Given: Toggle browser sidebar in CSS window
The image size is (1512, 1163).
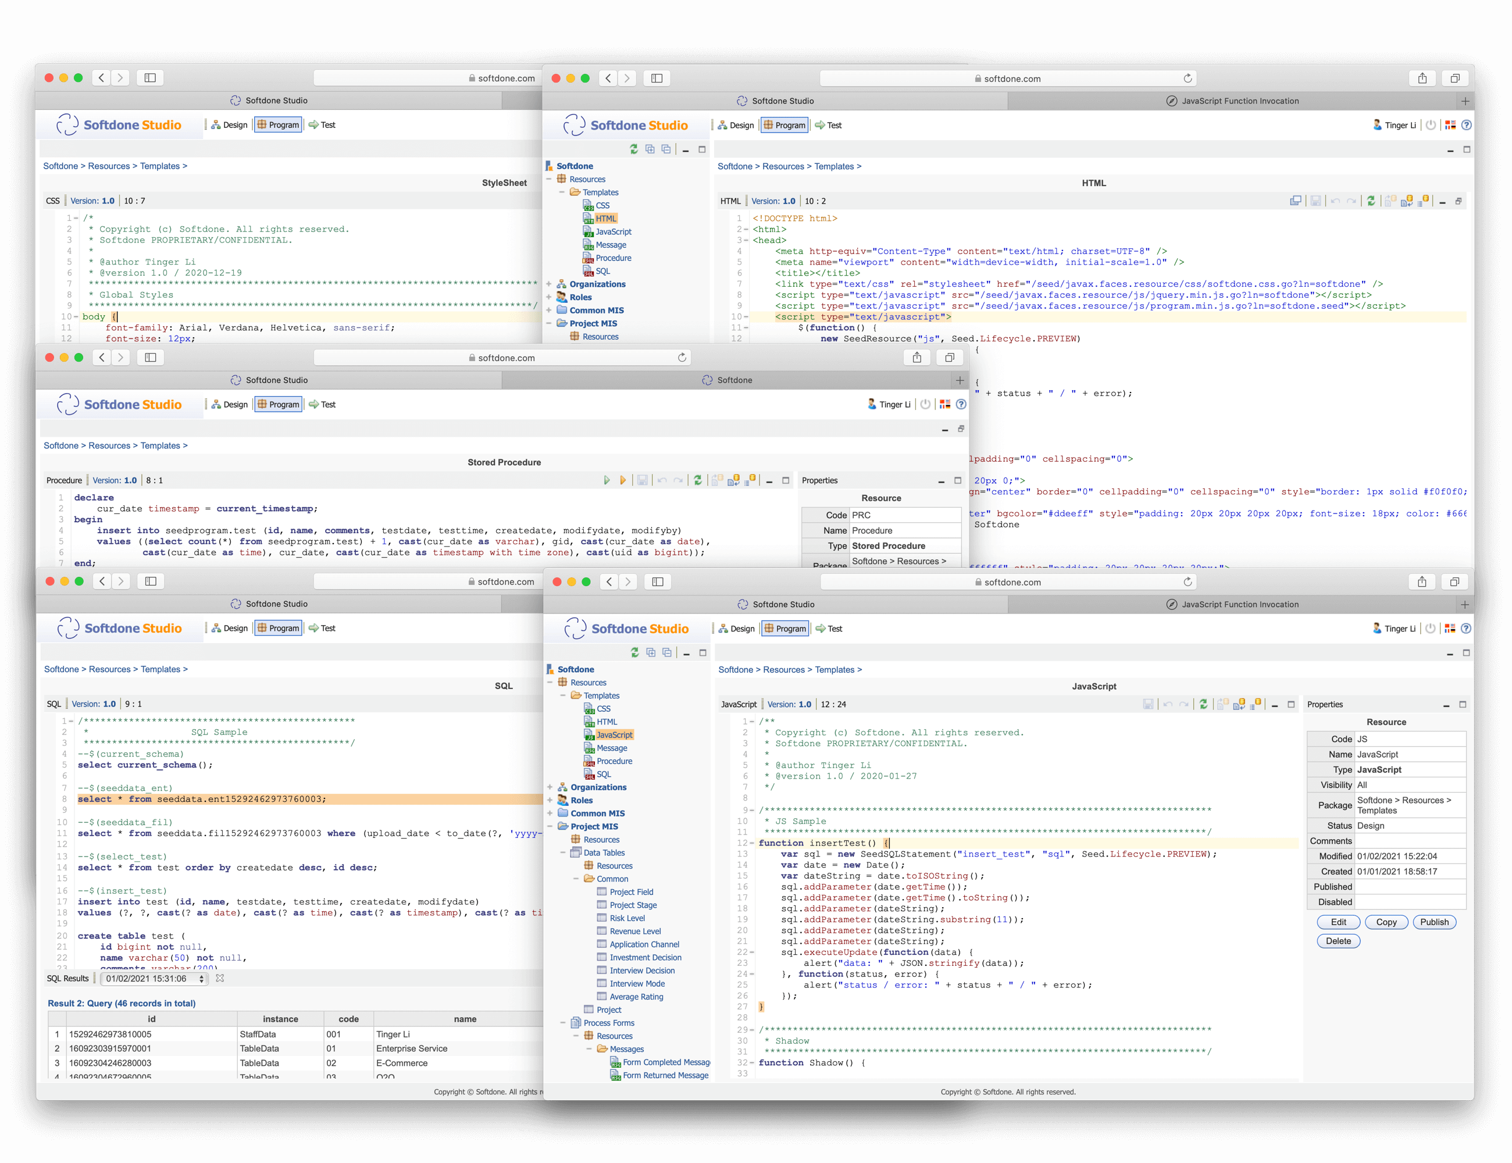Looking at the screenshot, I should pos(150,77).
